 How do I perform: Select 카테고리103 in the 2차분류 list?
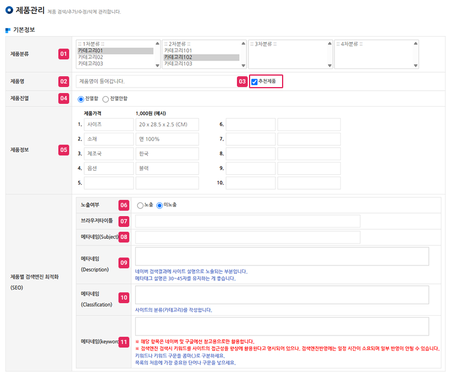coord(201,64)
